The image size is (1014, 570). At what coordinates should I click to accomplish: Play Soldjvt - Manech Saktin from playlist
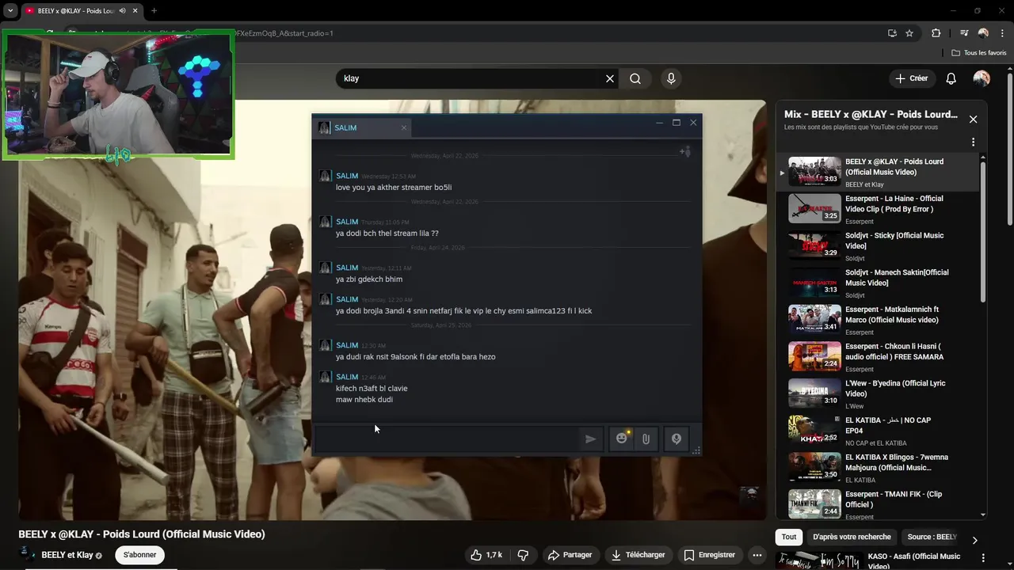879,283
